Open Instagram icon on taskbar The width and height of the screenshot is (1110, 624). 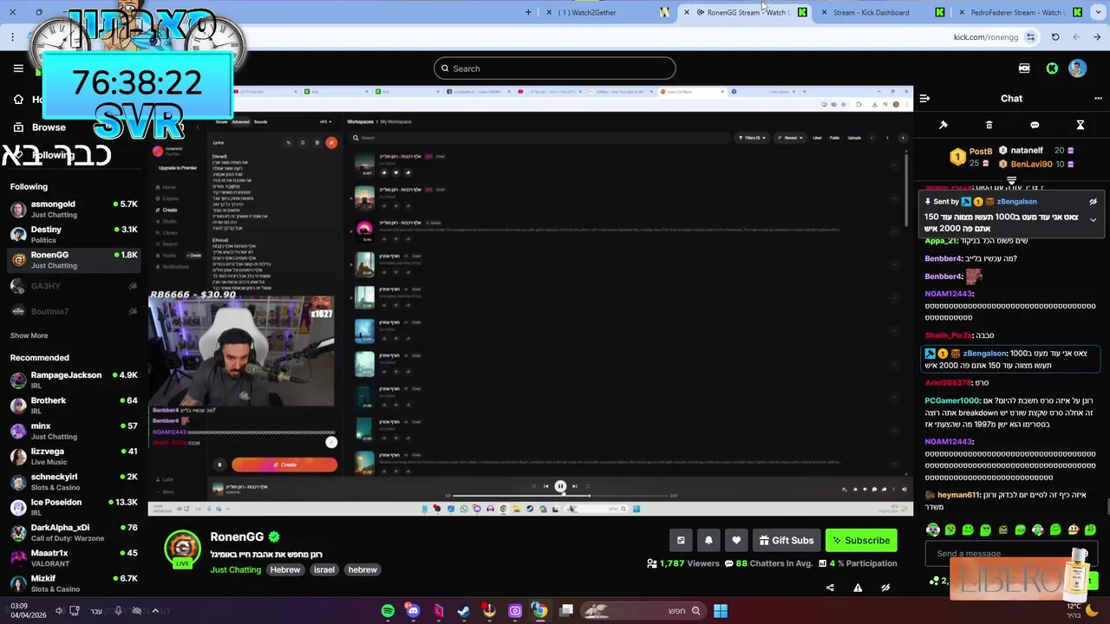point(515,611)
